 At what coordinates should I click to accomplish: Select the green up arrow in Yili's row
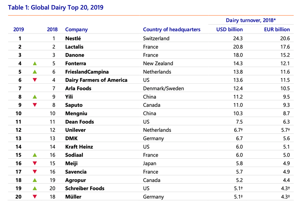35,97
